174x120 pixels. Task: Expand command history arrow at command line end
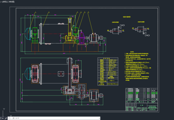pos(99,118)
